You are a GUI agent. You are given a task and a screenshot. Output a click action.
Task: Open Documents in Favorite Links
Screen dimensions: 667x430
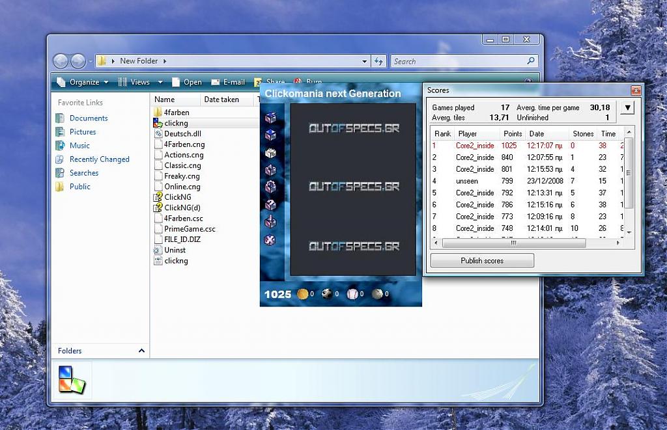[x=81, y=118]
